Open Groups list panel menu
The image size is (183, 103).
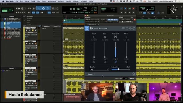point(21,69)
